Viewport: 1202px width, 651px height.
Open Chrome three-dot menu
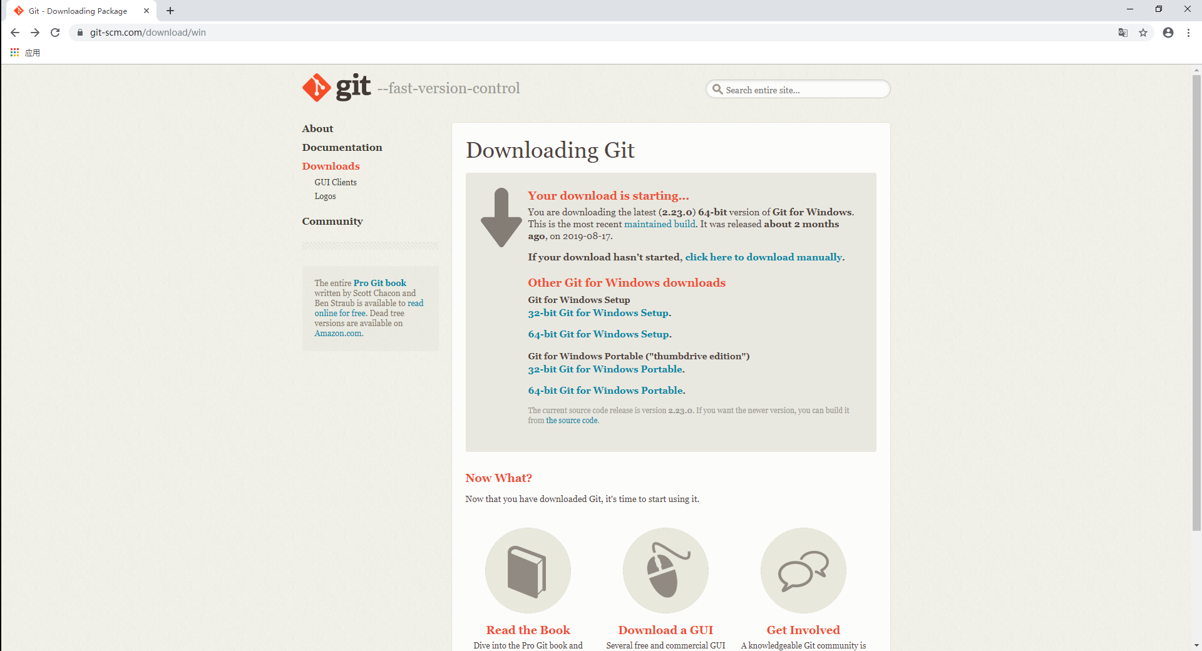[x=1188, y=33]
